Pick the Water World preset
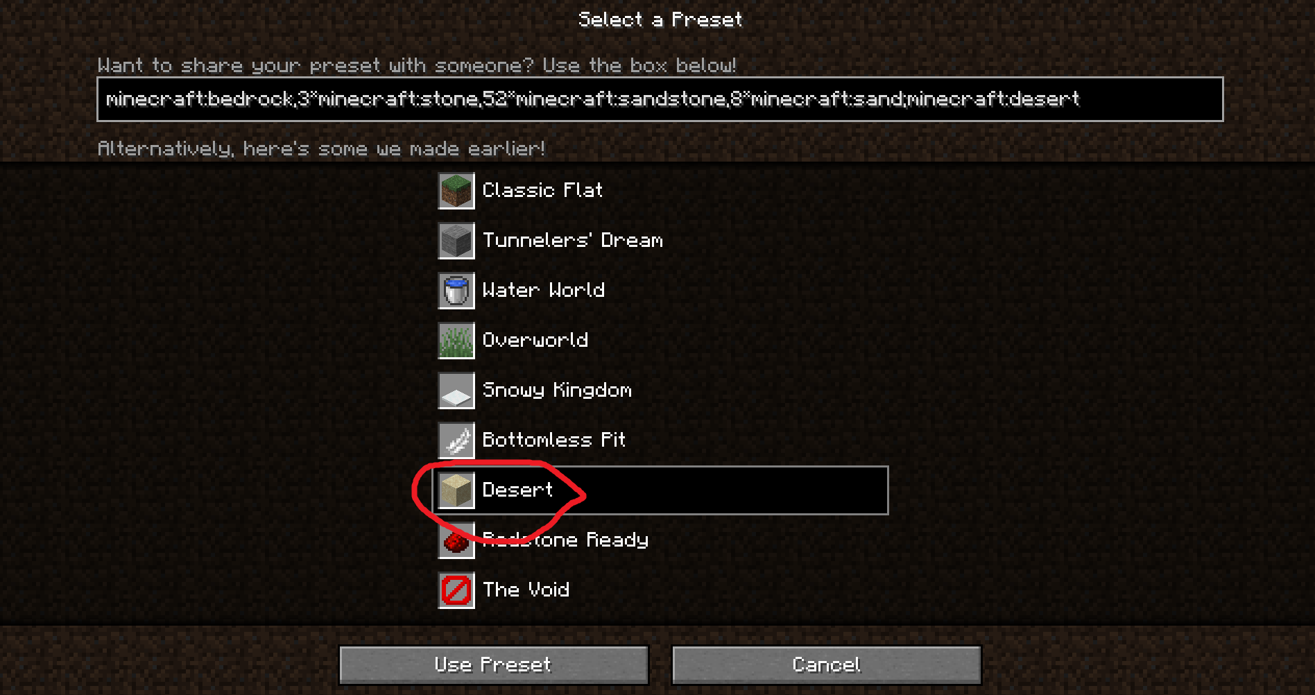This screenshot has height=695, width=1315. pyautogui.click(x=661, y=291)
